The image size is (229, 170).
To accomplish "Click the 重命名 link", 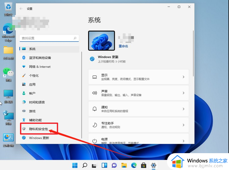I will pyautogui.click(x=123, y=46).
